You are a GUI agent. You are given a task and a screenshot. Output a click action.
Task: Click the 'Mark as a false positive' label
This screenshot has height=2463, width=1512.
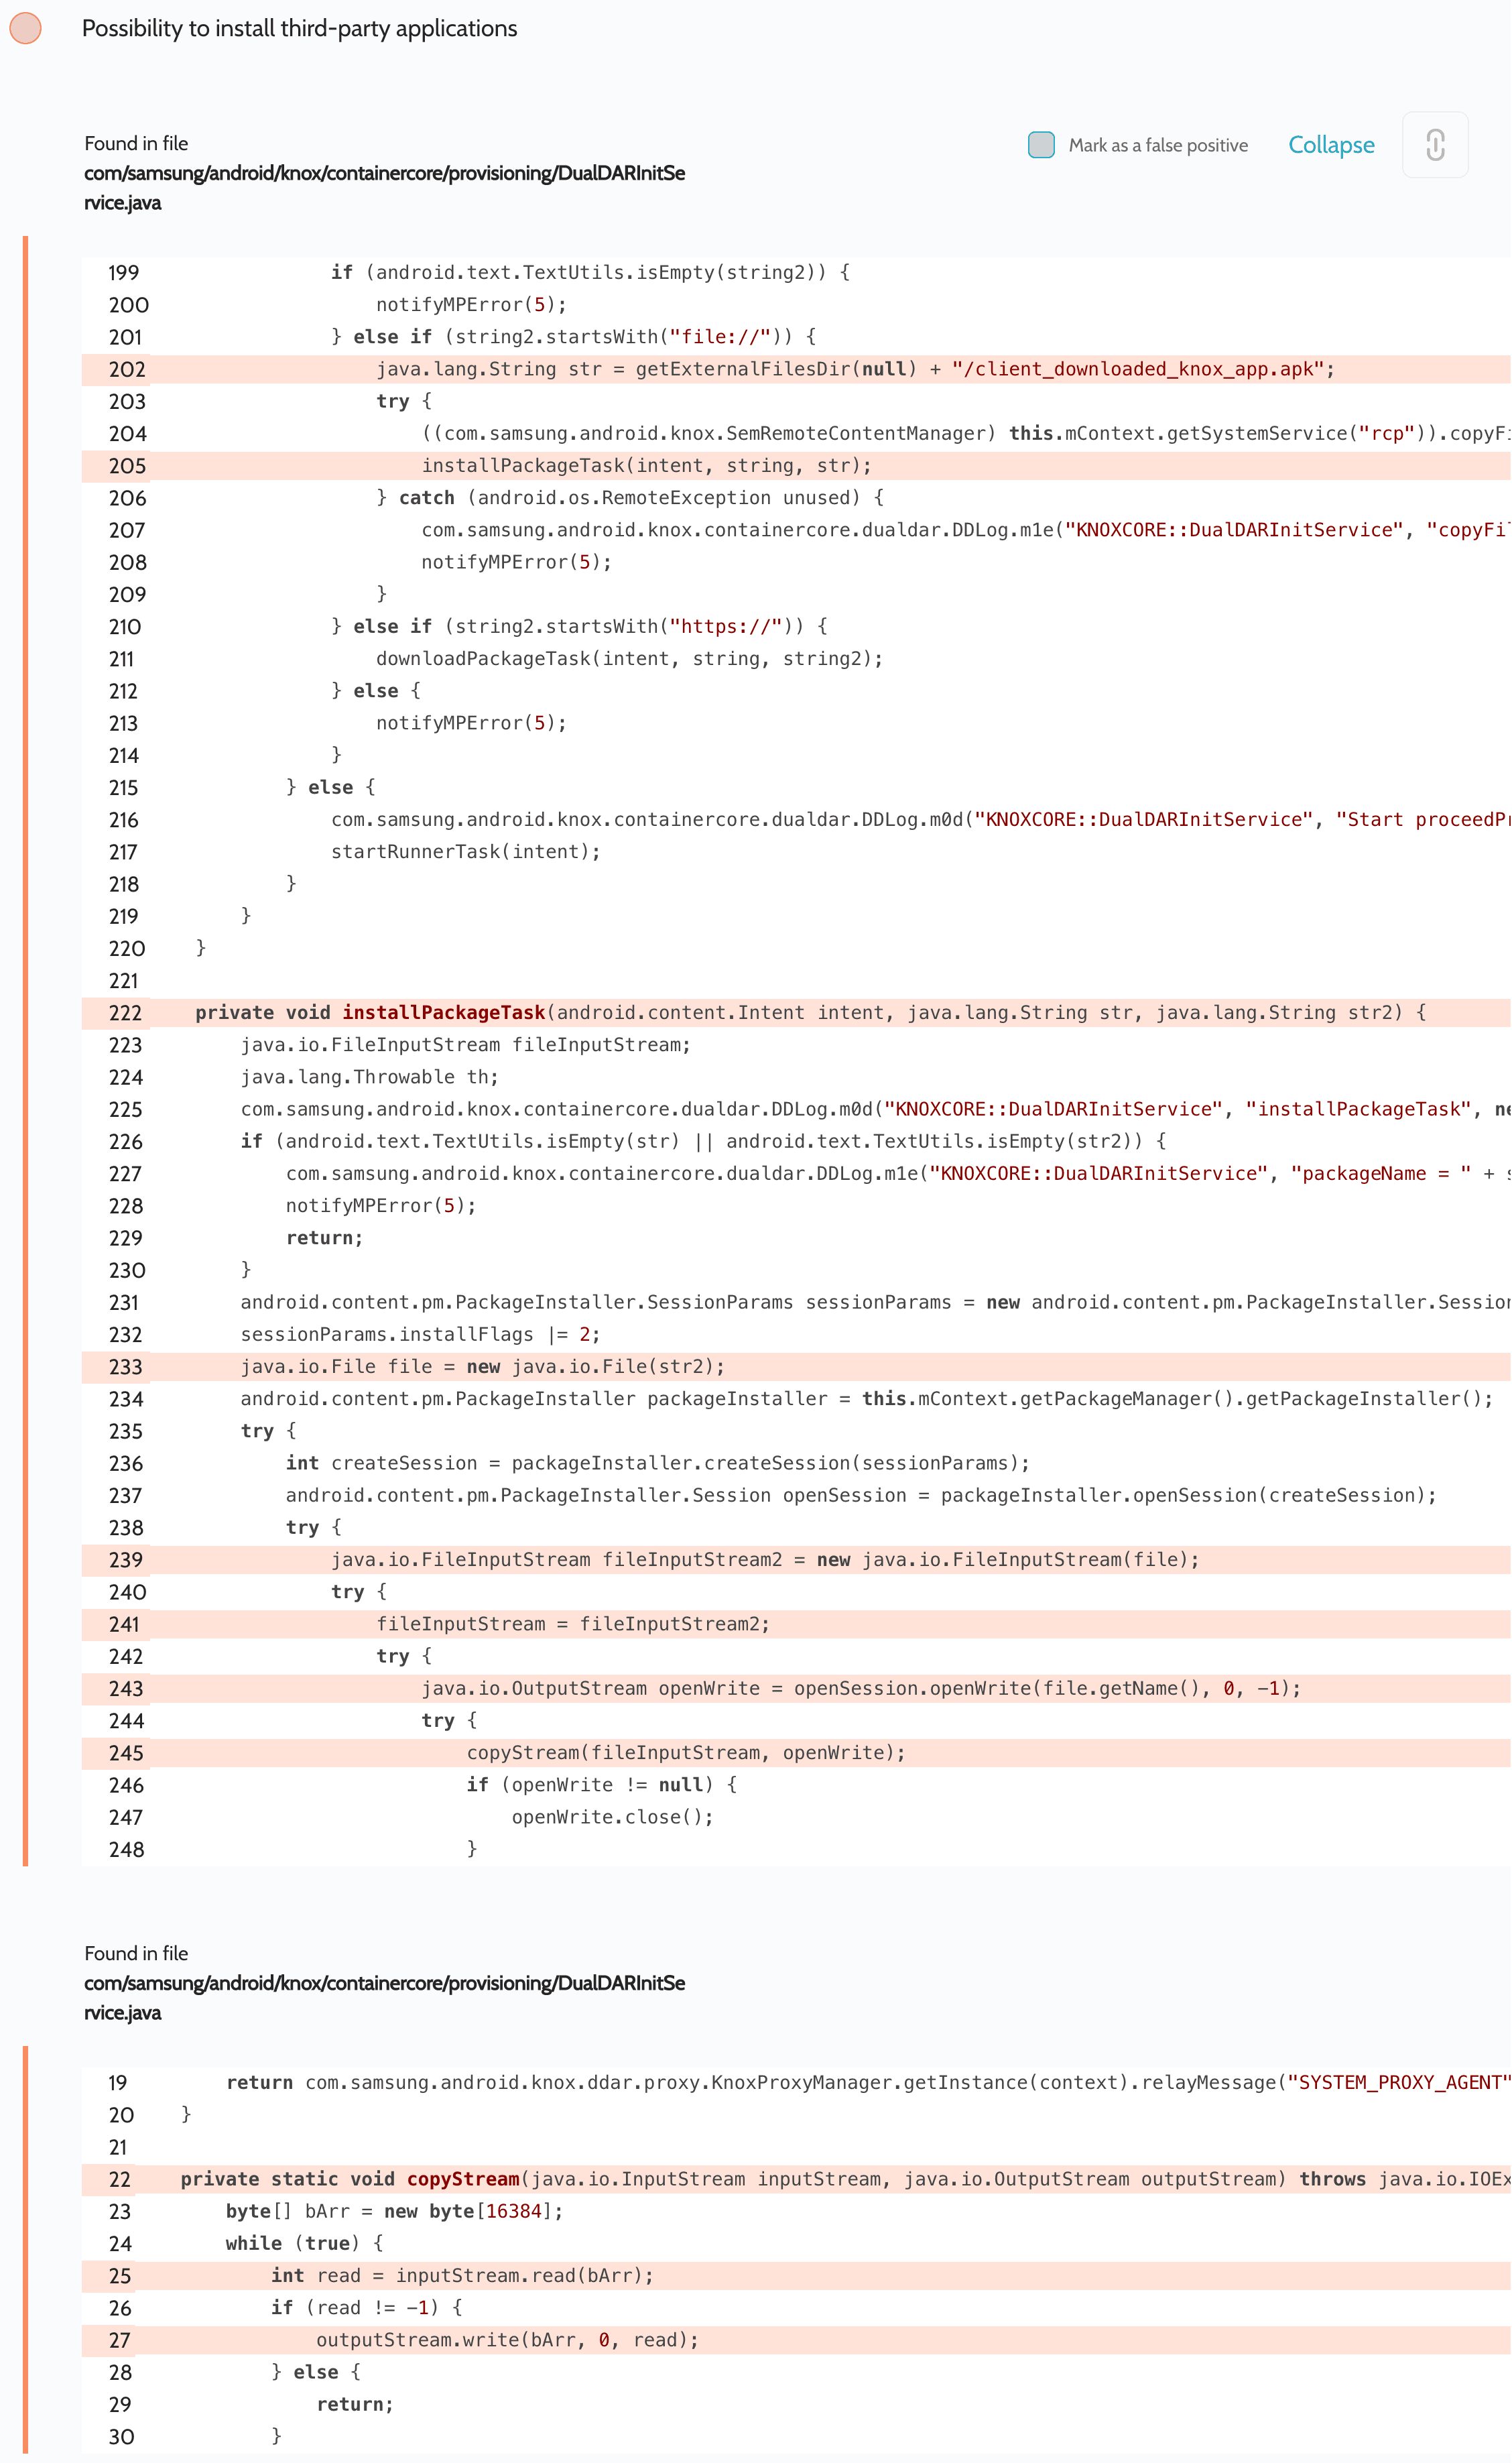[1157, 145]
